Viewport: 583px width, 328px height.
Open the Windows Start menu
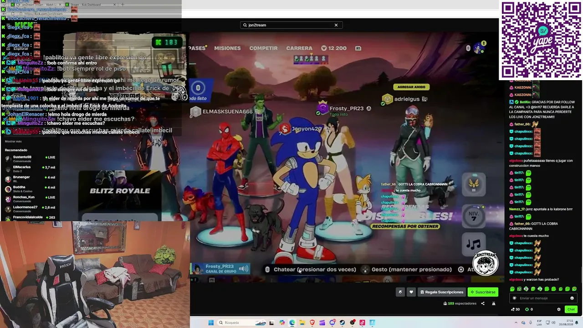click(211, 323)
